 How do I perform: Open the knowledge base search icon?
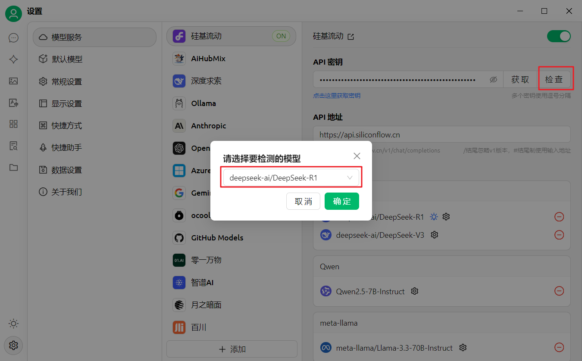(x=13, y=146)
